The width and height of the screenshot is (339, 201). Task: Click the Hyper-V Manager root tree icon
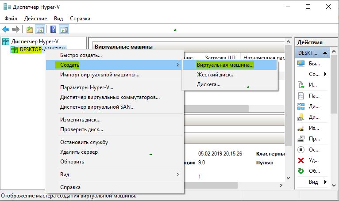point(6,42)
